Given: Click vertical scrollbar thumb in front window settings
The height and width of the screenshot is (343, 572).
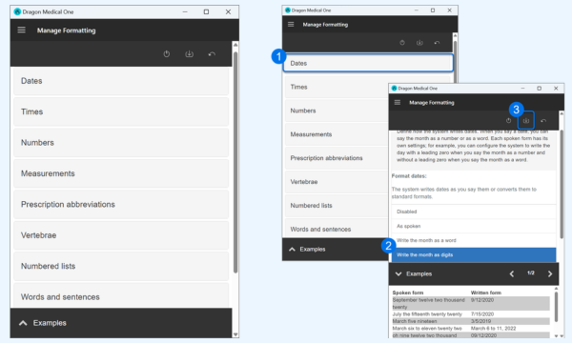Looking at the screenshot, I should pyautogui.click(x=562, y=184).
